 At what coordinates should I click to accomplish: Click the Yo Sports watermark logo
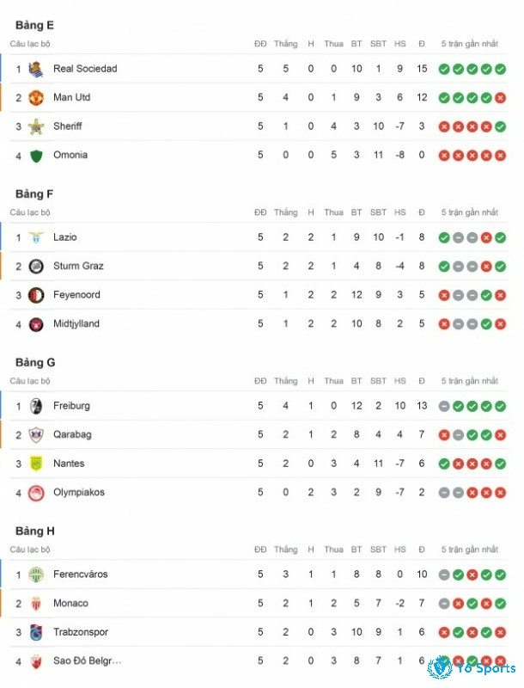(472, 668)
